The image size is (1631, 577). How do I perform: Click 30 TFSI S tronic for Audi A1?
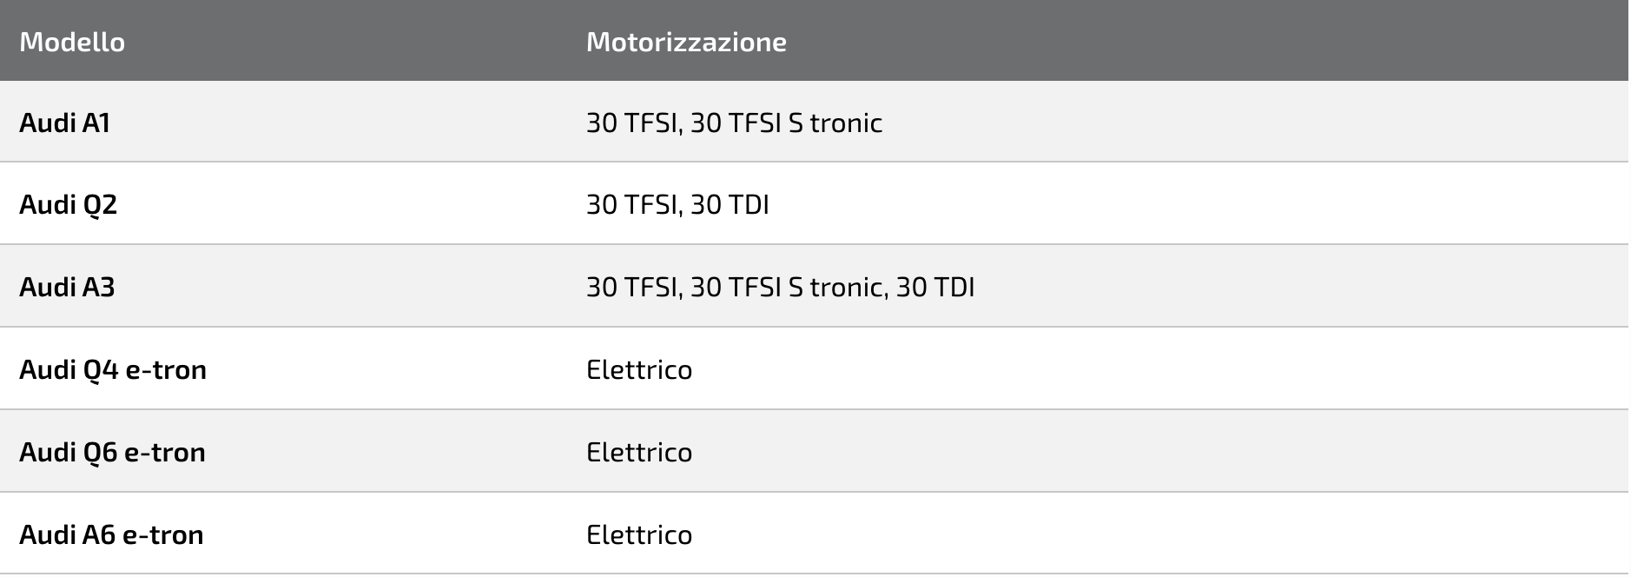coord(786,123)
